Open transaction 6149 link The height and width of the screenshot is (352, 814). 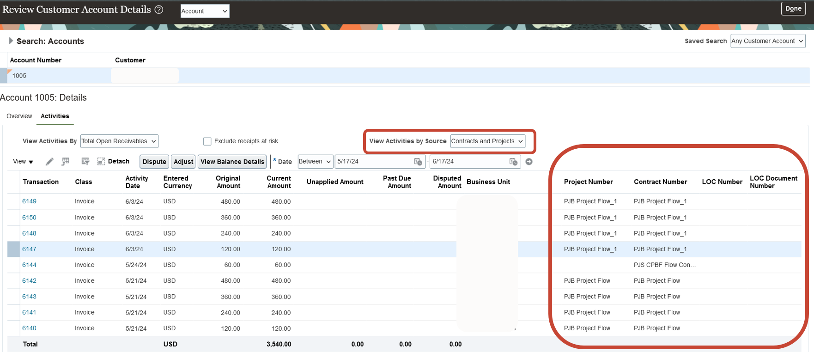29,201
